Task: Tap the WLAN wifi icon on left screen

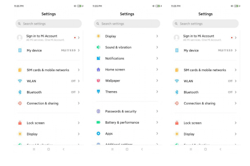Action: (x=20, y=81)
